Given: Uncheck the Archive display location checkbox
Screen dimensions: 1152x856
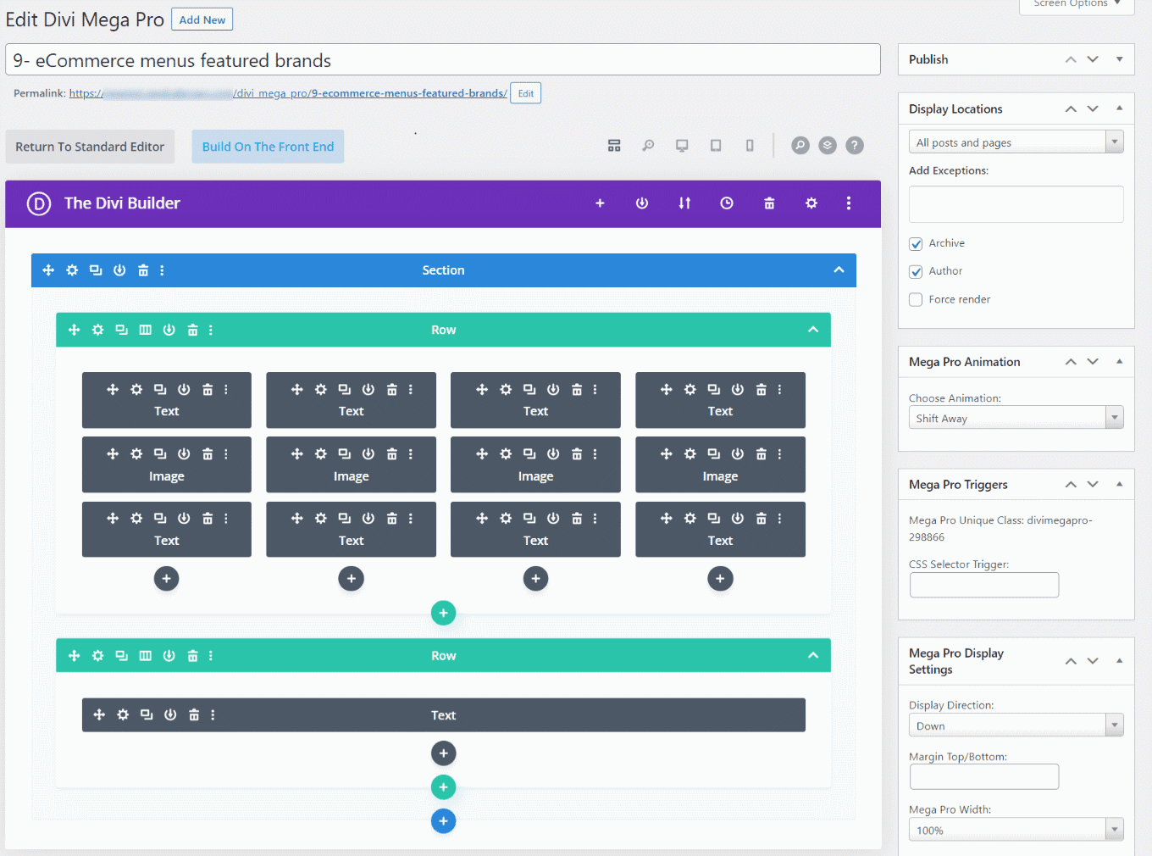Looking at the screenshot, I should point(916,243).
